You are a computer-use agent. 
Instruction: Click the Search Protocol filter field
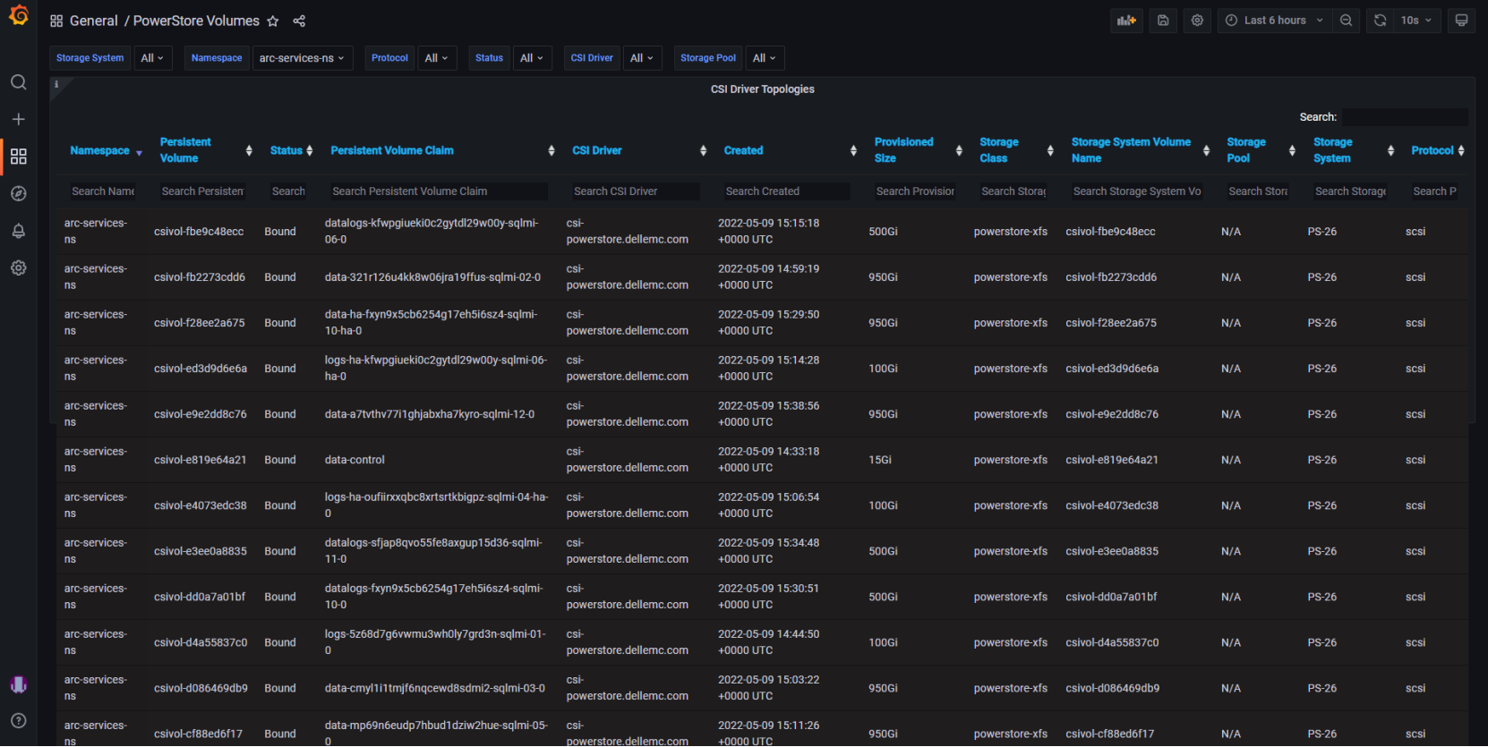point(1434,191)
